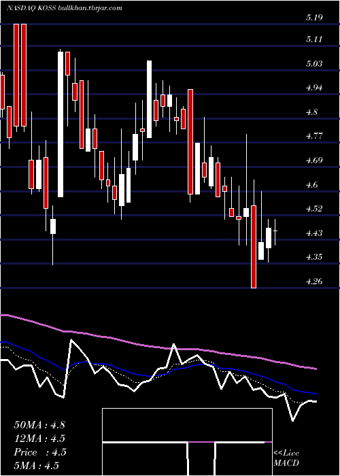Click the NASDAQ KOSS bullkhan.tbrjar.com title text

(x=65, y=8)
